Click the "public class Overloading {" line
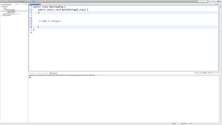Screen dimensions: 222x125 pyautogui.click(x=49, y=7)
